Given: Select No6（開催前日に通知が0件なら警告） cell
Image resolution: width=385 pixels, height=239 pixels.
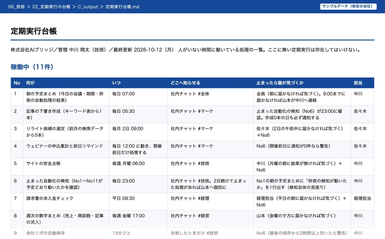Looking at the screenshot, I should 302,149.
